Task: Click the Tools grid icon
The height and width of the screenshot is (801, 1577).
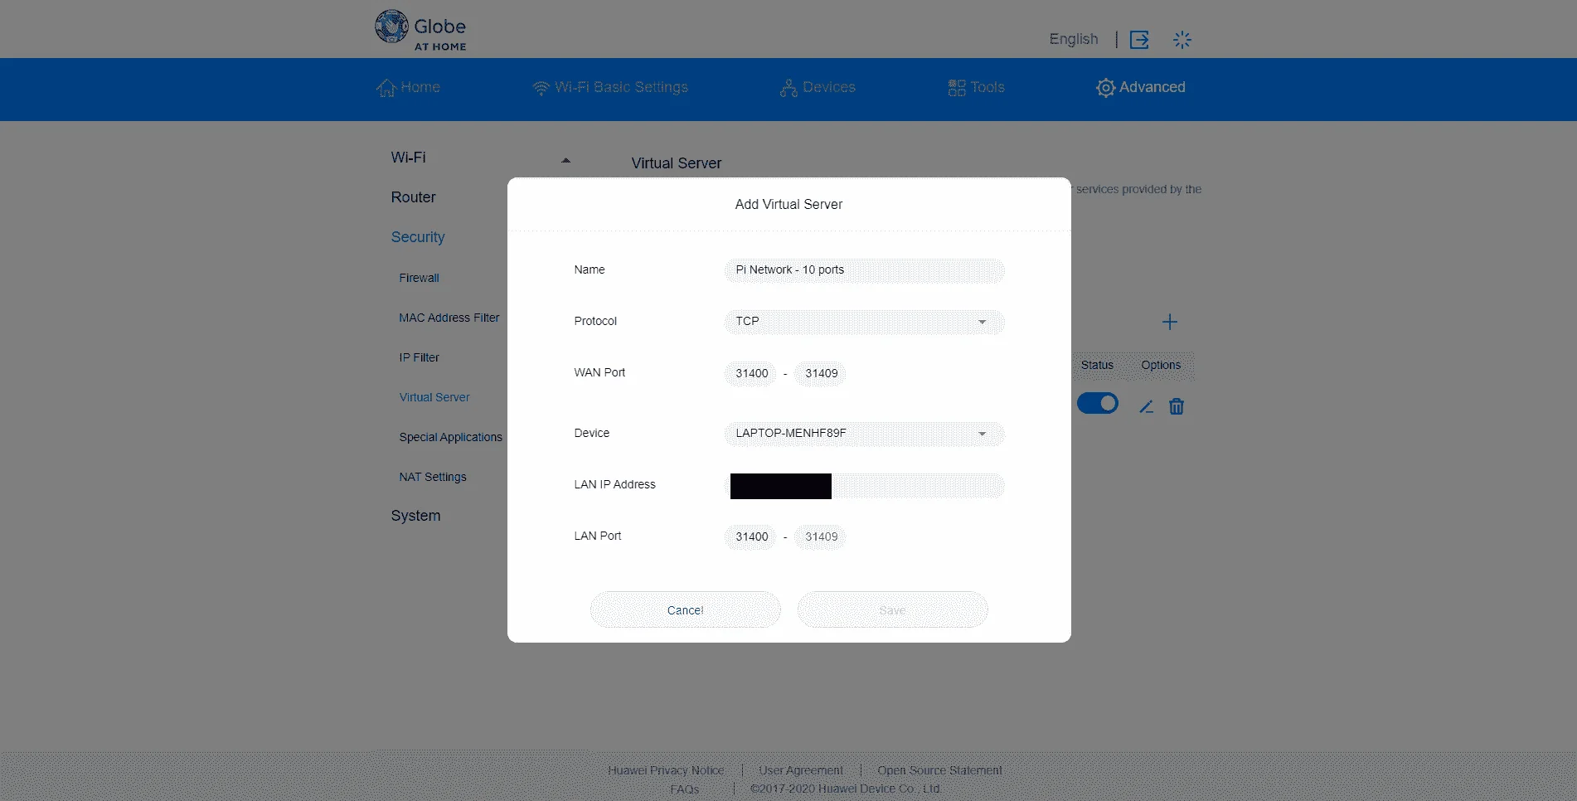Action: (957, 88)
